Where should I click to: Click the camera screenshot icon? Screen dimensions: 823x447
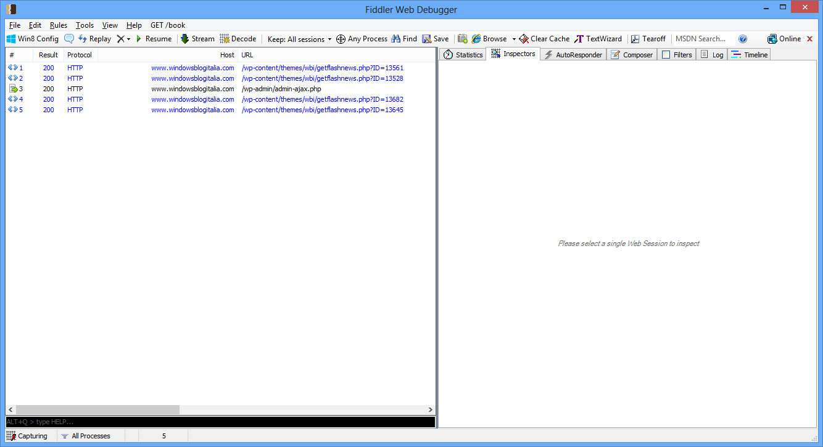click(463, 39)
